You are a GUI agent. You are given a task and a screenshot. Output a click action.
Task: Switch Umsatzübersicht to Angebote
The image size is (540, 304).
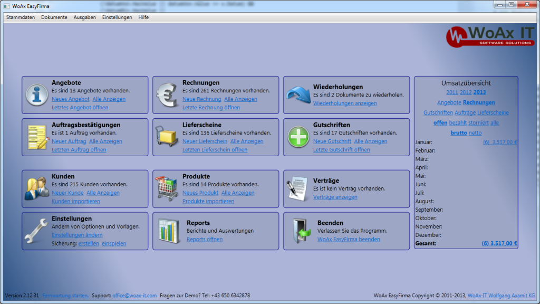click(449, 102)
